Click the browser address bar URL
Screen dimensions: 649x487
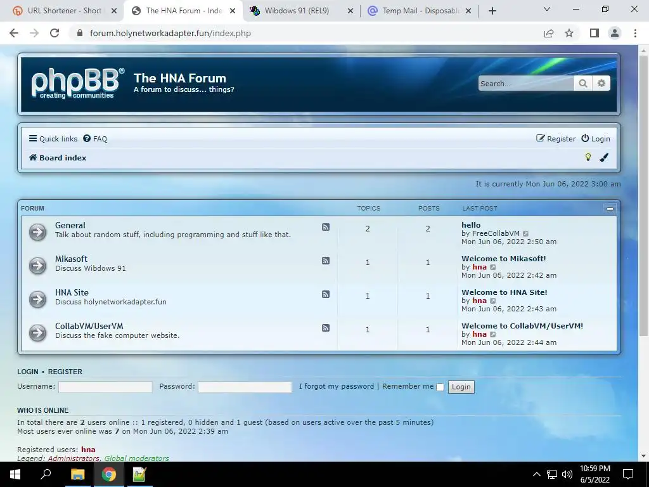170,33
